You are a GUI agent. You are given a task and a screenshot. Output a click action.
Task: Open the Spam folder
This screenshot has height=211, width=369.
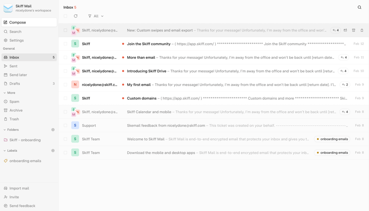click(29, 102)
